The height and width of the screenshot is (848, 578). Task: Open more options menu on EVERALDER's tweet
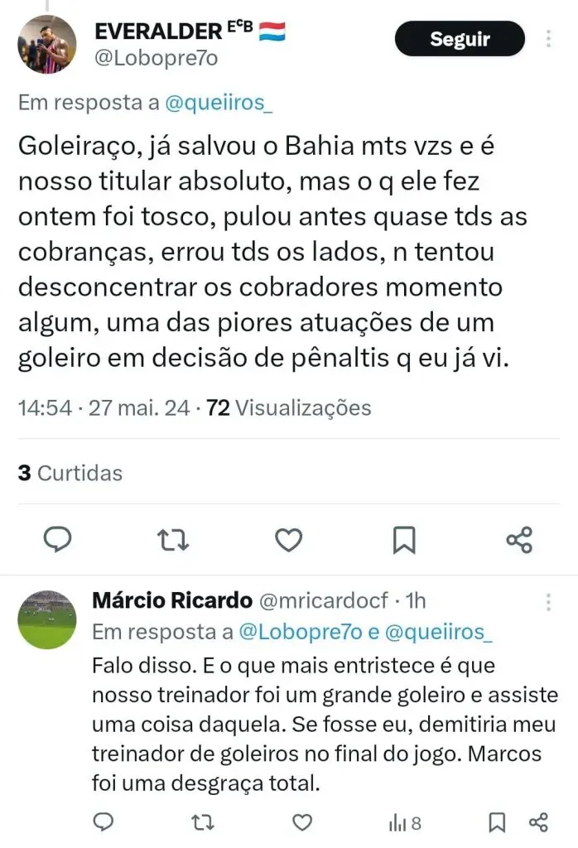pyautogui.click(x=547, y=39)
